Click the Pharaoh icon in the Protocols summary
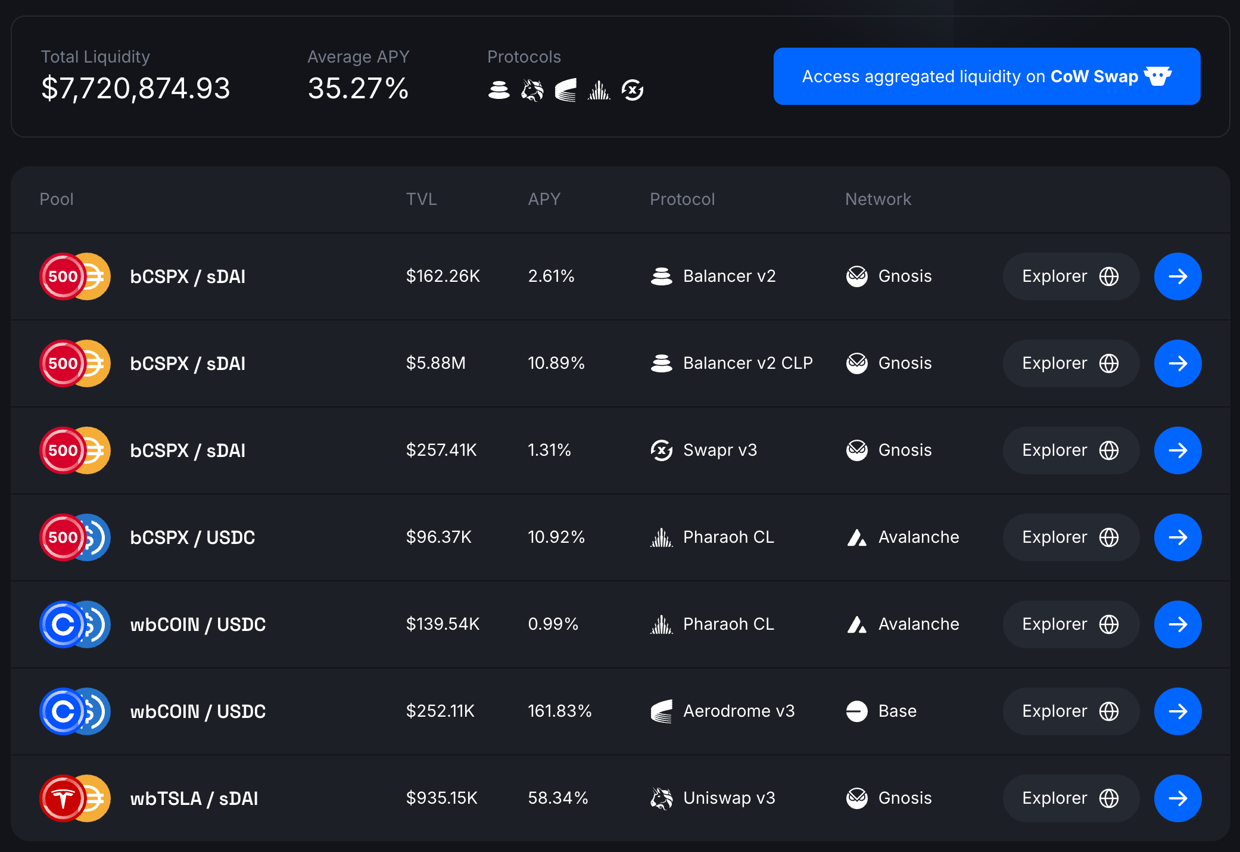The width and height of the screenshot is (1240, 852). coord(599,90)
